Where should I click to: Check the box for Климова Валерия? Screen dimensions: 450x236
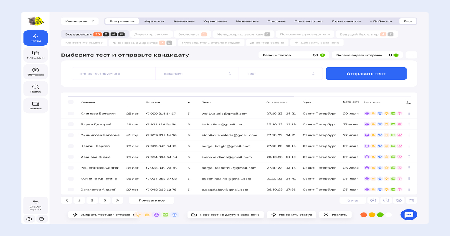coord(71,114)
